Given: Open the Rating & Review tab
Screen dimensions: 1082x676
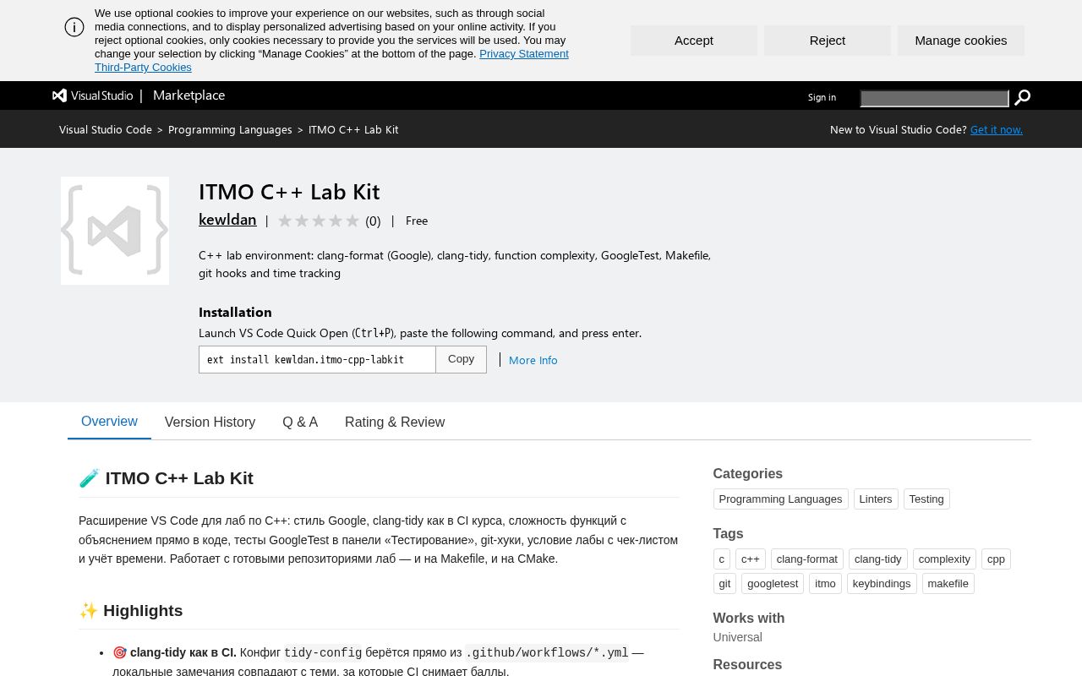Looking at the screenshot, I should 395,422.
